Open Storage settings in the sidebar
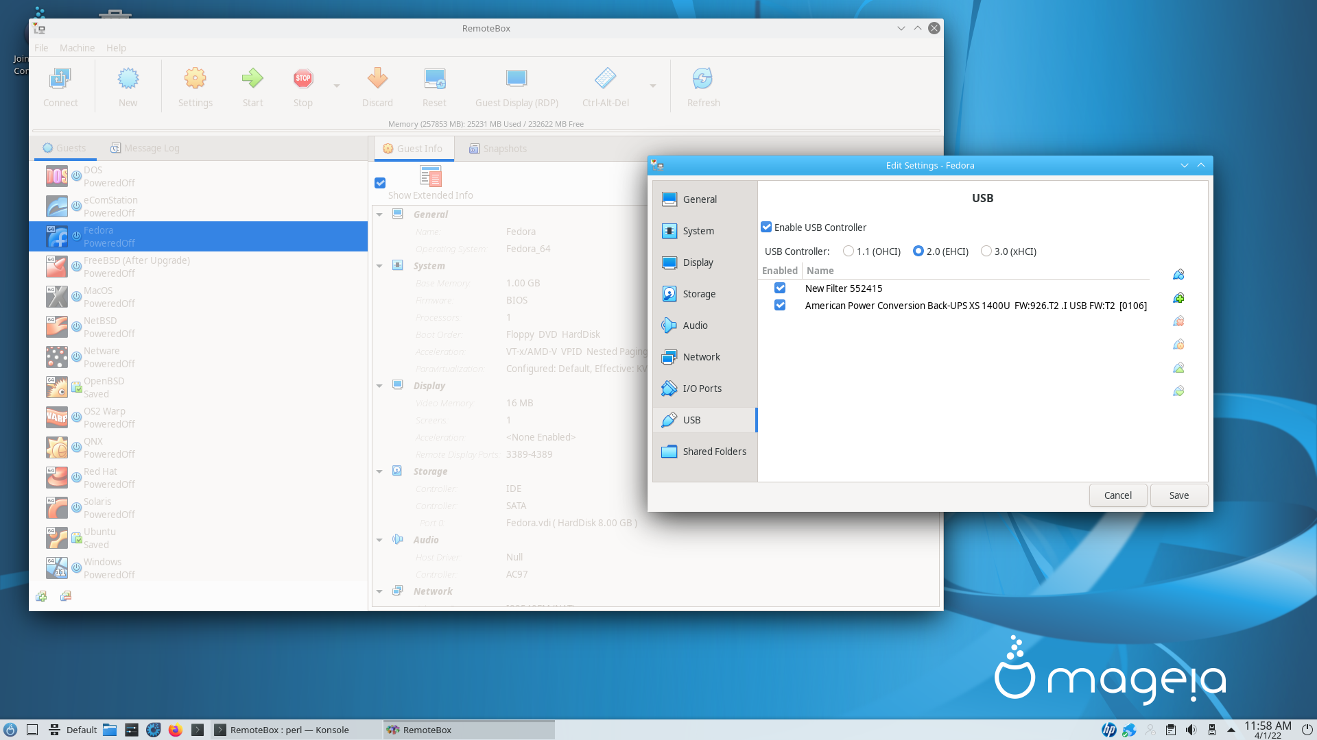This screenshot has width=1317, height=740. pos(699,293)
